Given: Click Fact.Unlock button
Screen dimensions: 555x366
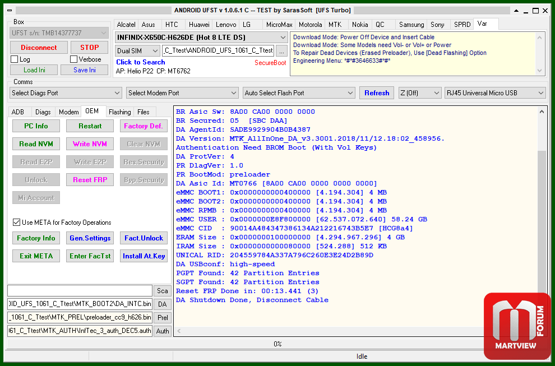Looking at the screenshot, I should point(144,238).
